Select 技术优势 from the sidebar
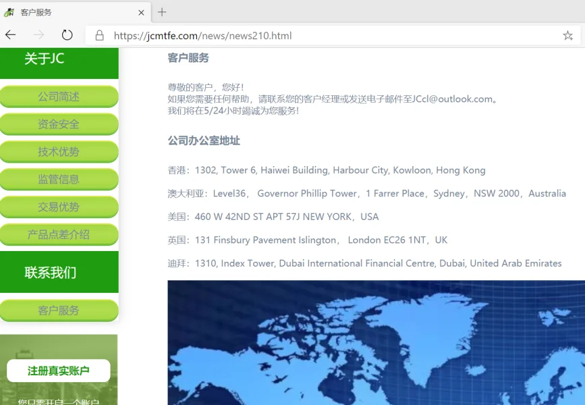The height and width of the screenshot is (405, 585). click(59, 152)
